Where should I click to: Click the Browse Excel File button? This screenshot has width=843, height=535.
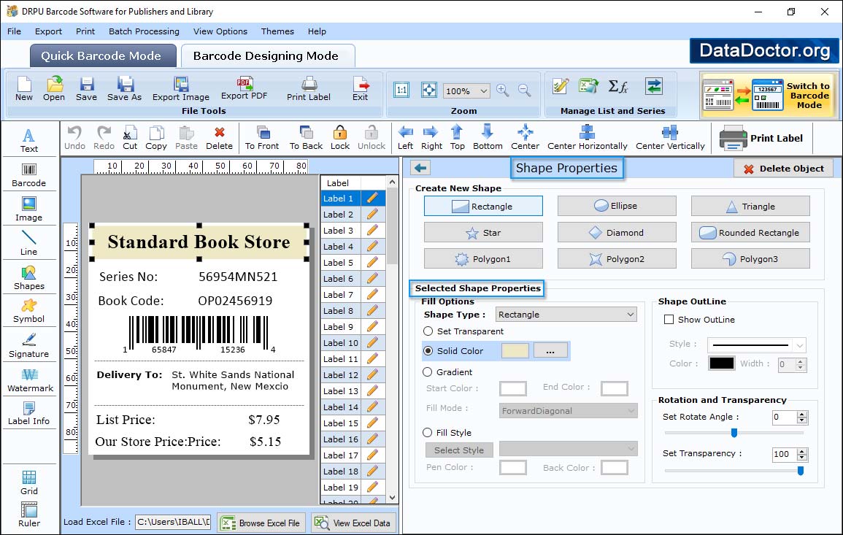coord(261,523)
